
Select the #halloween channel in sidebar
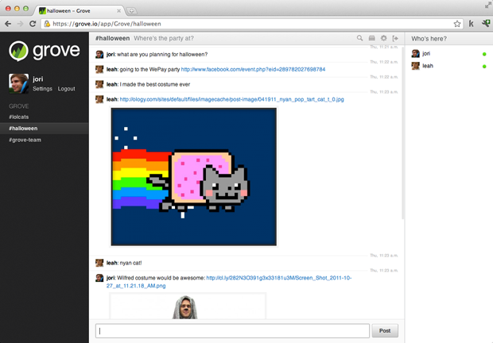45,129
